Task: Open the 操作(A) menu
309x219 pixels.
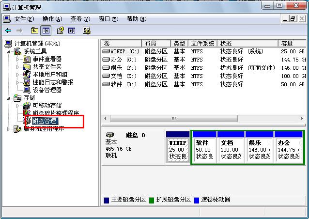Action: point(52,19)
